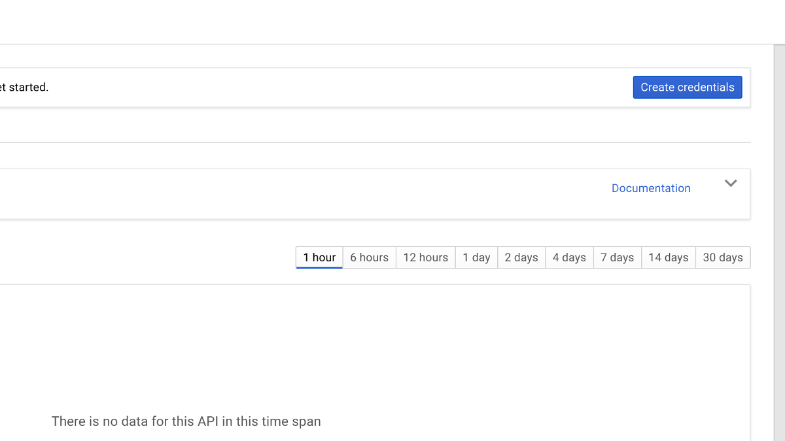Collapse the details section using the down chevron

click(731, 184)
